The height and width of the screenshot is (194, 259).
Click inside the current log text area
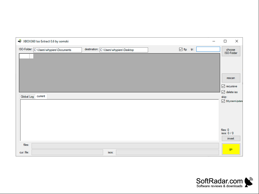[x=120, y=120]
